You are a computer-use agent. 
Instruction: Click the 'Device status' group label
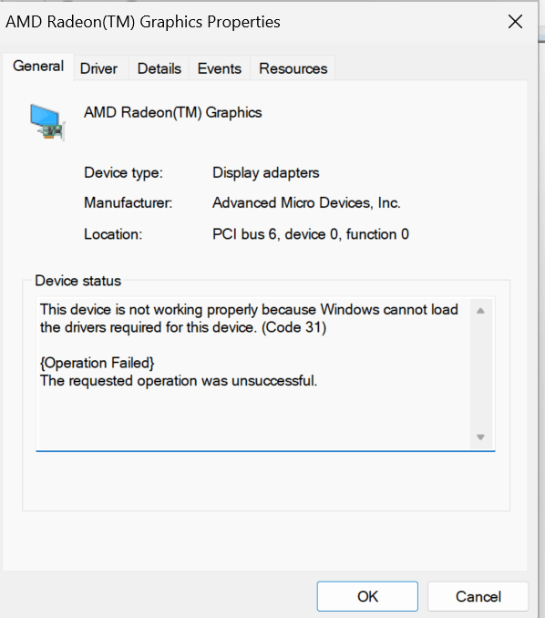tap(77, 281)
